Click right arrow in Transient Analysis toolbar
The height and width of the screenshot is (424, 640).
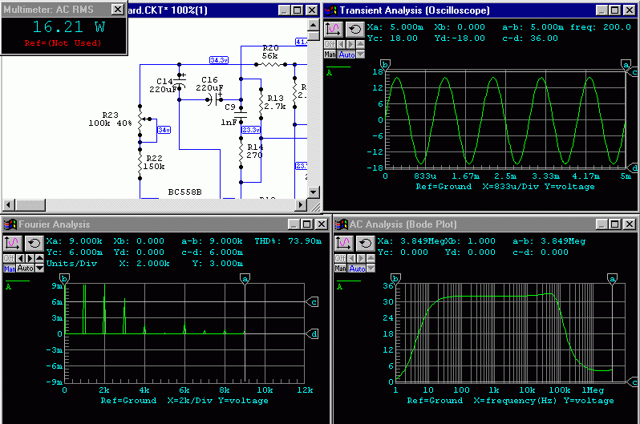click(350, 44)
